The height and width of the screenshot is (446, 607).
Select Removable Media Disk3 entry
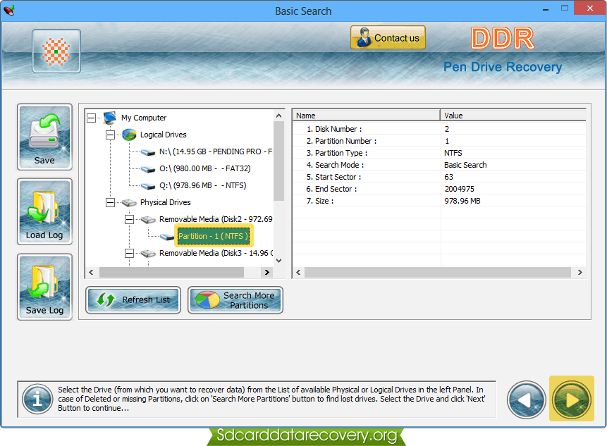point(216,253)
